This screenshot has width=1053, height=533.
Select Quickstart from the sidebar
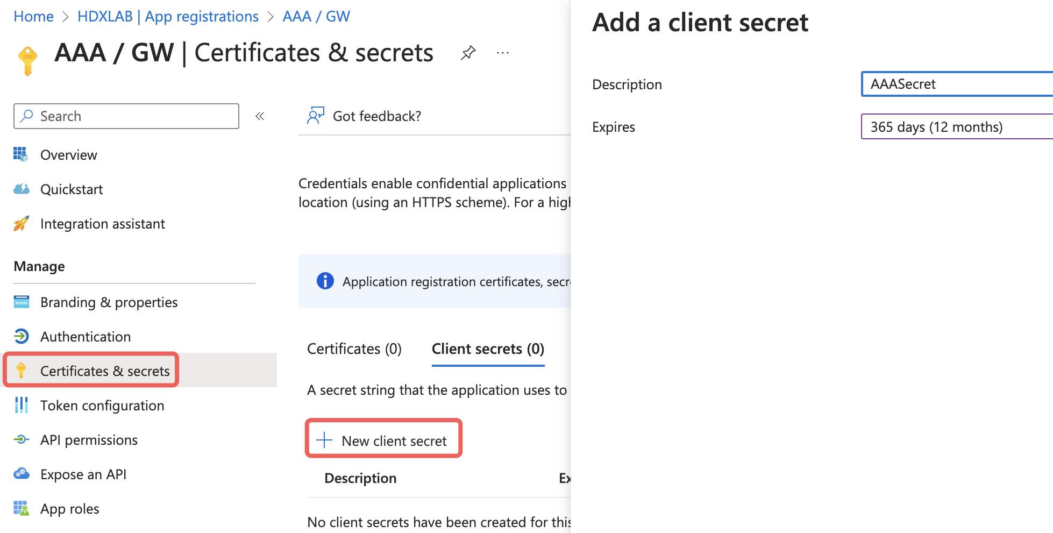click(x=72, y=189)
